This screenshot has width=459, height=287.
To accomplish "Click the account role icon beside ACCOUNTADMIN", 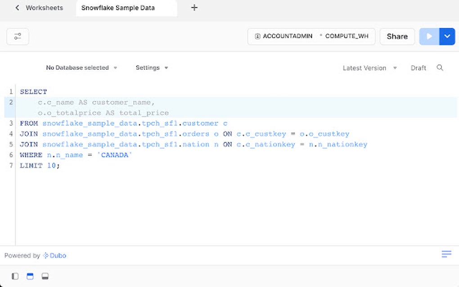I will click(257, 36).
